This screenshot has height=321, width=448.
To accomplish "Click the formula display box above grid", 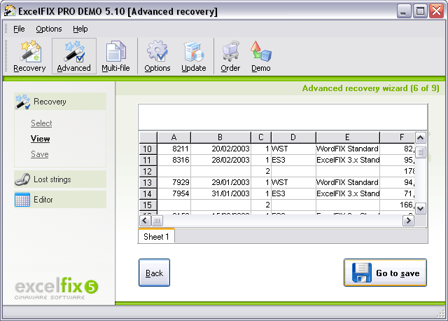I will pyautogui.click(x=283, y=117).
